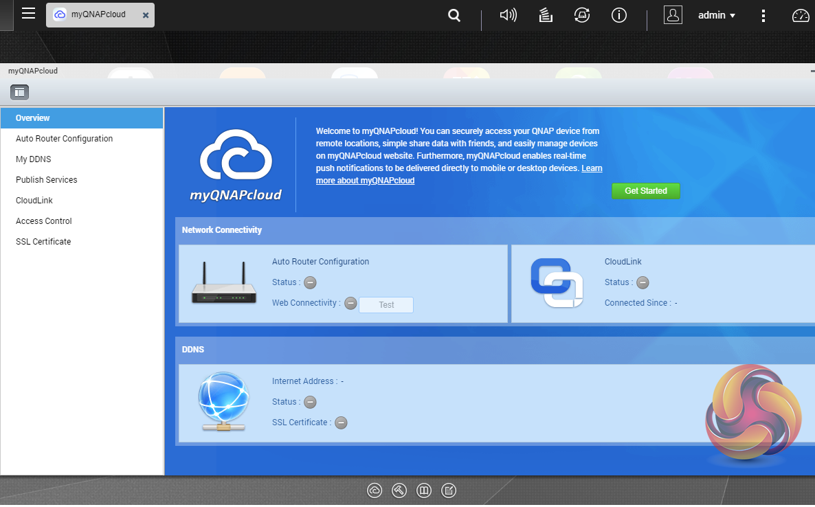Select Overview in the sidebar
Screen dimensions: 815x507
click(x=82, y=118)
